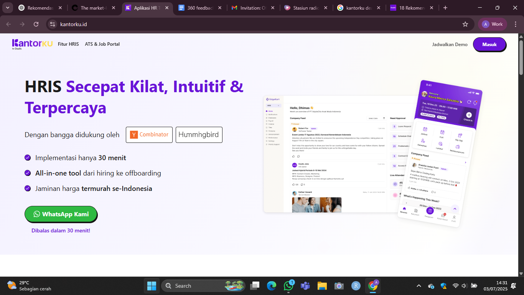Image resolution: width=524 pixels, height=295 pixels.
Task: Open Chrome's three-dot menu
Action: [x=515, y=24]
